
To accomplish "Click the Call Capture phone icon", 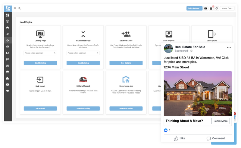I will pos(212,34).
